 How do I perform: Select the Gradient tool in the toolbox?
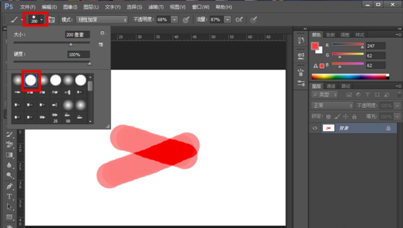(x=10, y=155)
